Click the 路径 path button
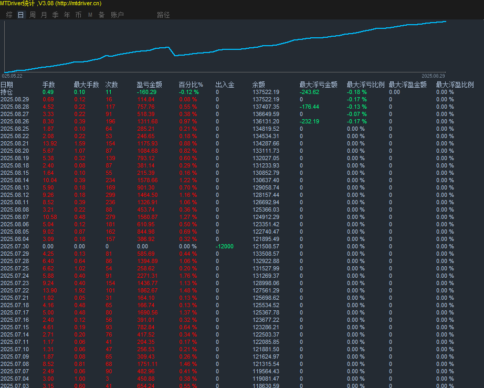This screenshot has width=484, height=388. (x=163, y=15)
